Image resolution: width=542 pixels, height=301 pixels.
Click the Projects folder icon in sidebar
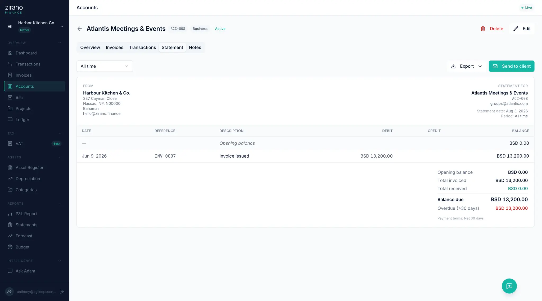tap(10, 109)
